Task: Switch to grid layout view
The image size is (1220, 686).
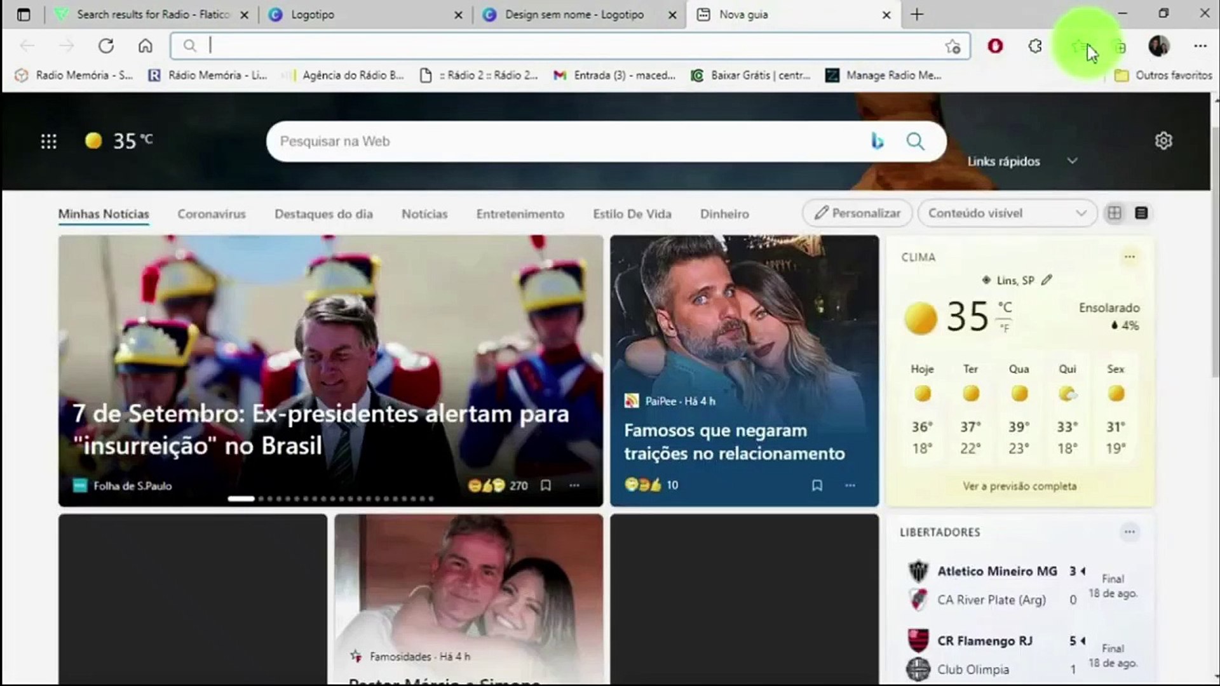Action: click(x=1115, y=213)
